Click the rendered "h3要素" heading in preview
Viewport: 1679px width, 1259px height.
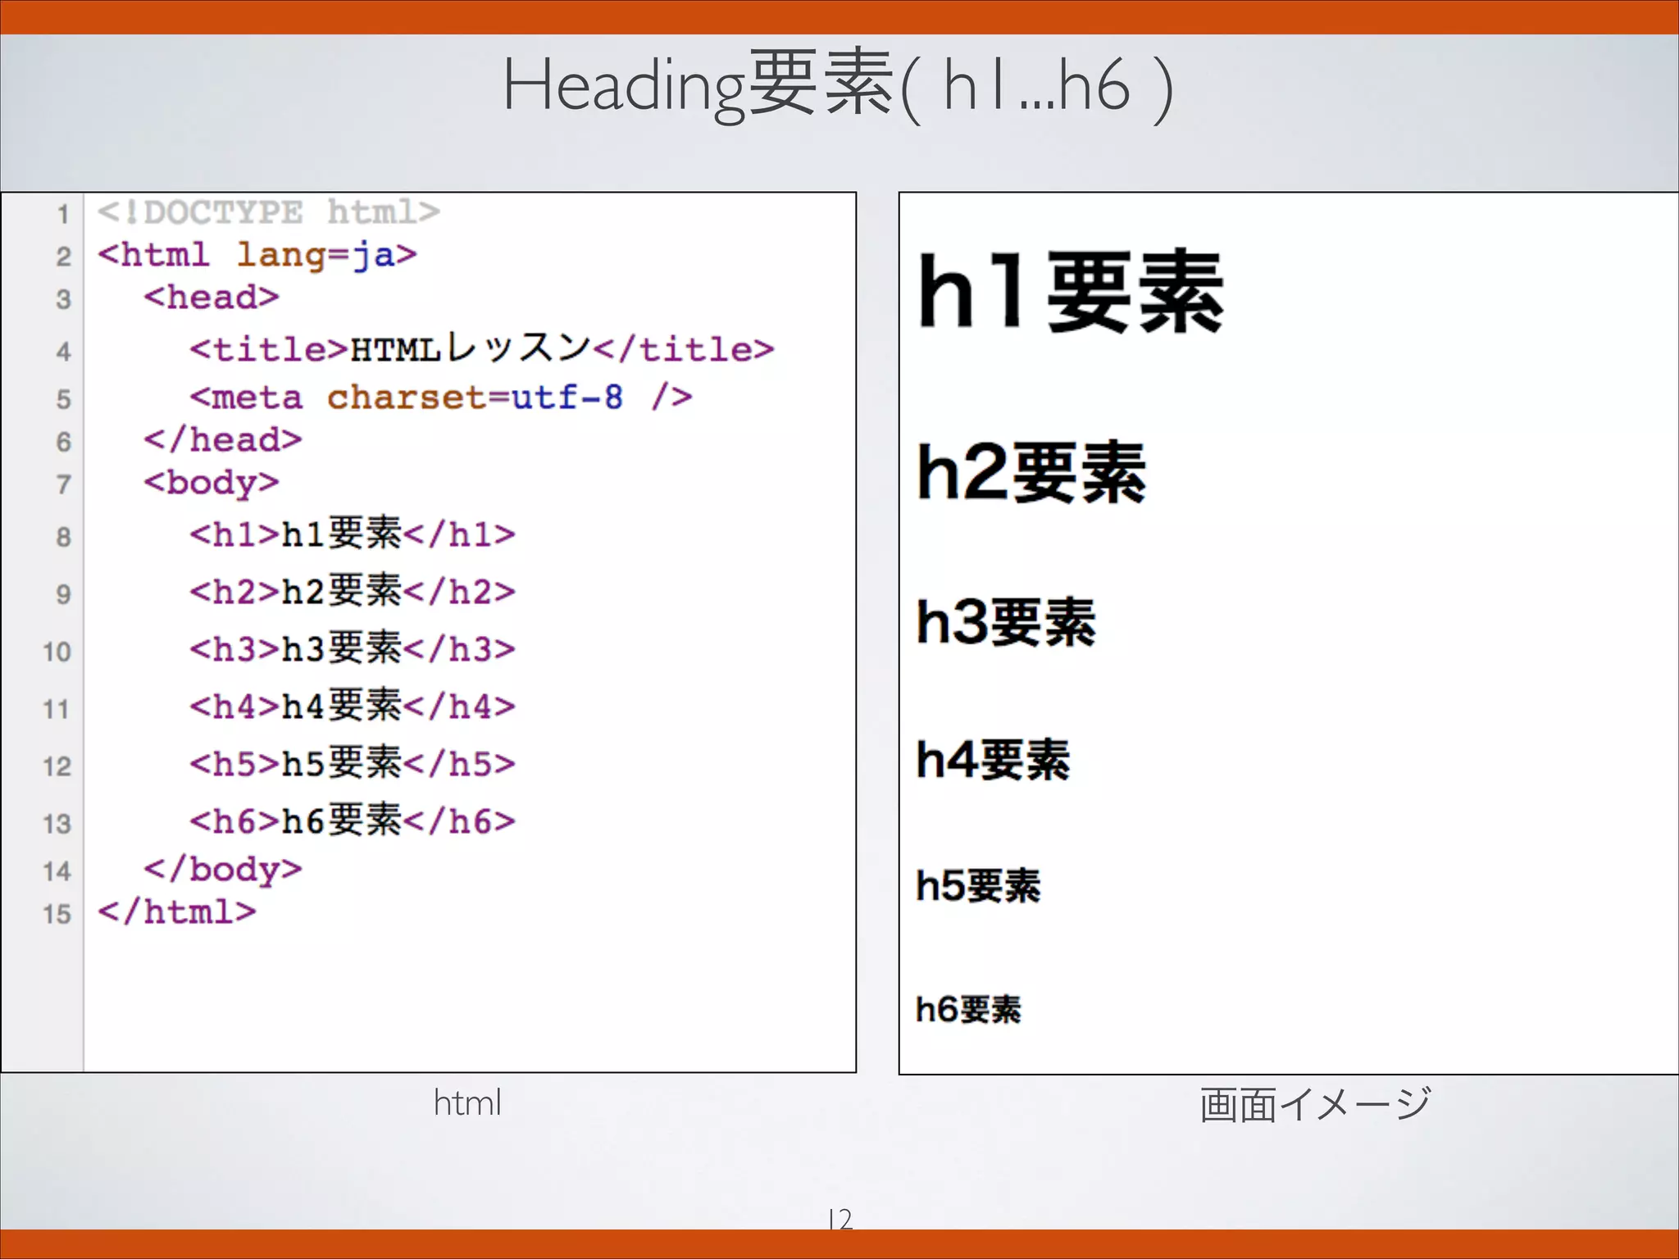click(1006, 622)
